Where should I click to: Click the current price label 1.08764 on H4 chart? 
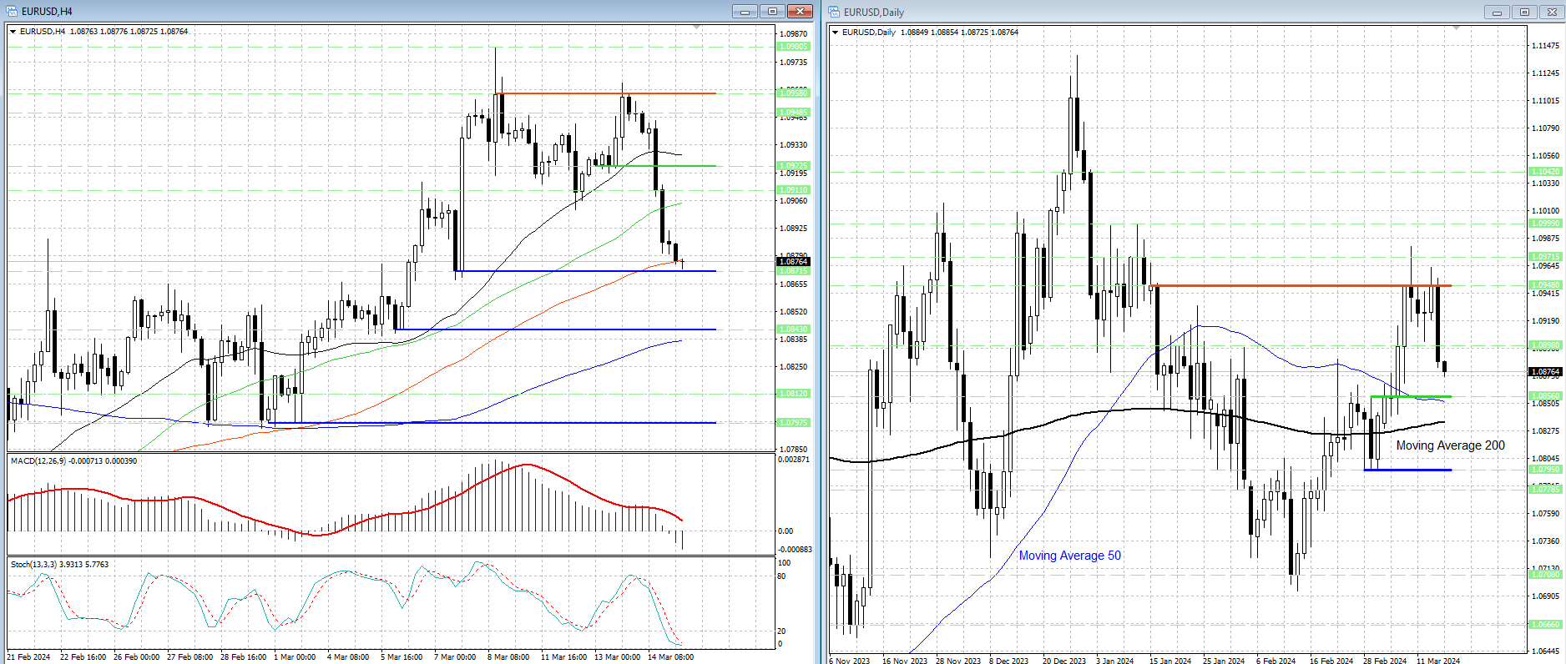click(x=793, y=262)
